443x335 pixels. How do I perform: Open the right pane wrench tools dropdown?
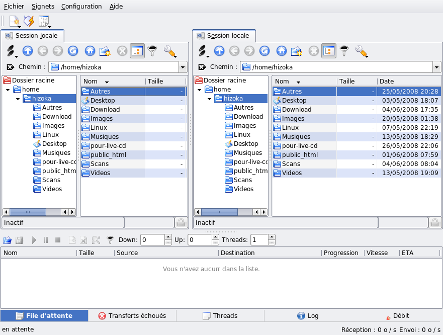[362, 51]
